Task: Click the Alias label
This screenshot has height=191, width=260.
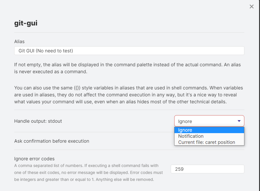Action: coord(19,41)
